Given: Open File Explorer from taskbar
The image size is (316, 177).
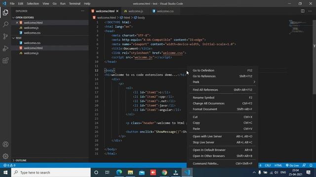Looking at the screenshot, I should (130, 173).
